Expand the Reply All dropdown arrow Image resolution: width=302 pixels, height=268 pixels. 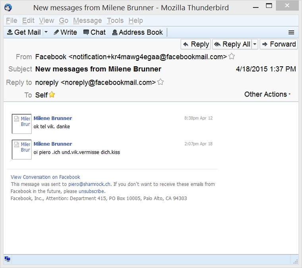tap(255, 44)
